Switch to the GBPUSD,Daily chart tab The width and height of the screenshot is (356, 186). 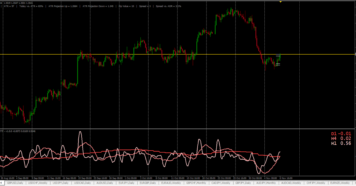pos(15,183)
